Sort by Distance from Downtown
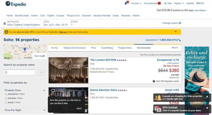The height and width of the screenshot is (115, 212). 75,48
